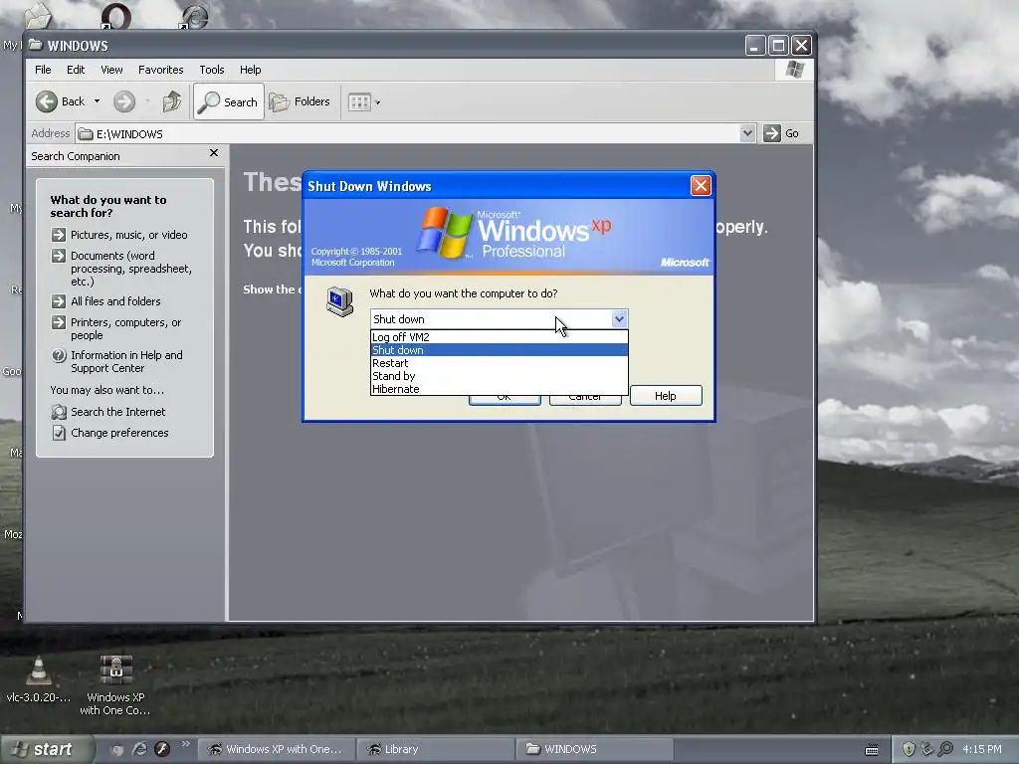Switch to Library taskbar button
The image size is (1019, 764).
click(x=436, y=749)
